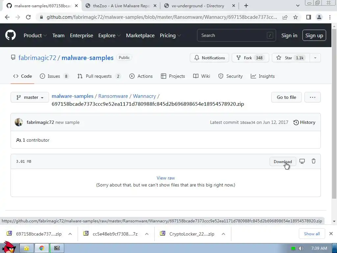Image resolution: width=337 pixels, height=253 pixels.
Task: Open the Actions tab
Action: (141, 76)
